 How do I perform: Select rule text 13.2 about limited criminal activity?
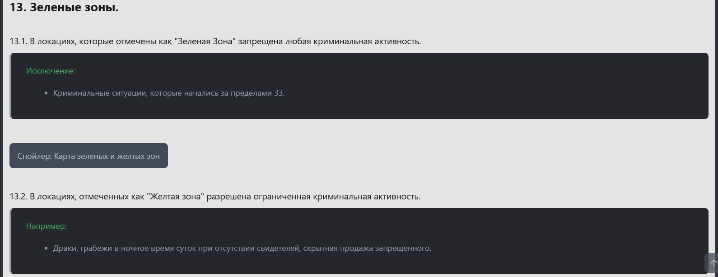coord(214,196)
